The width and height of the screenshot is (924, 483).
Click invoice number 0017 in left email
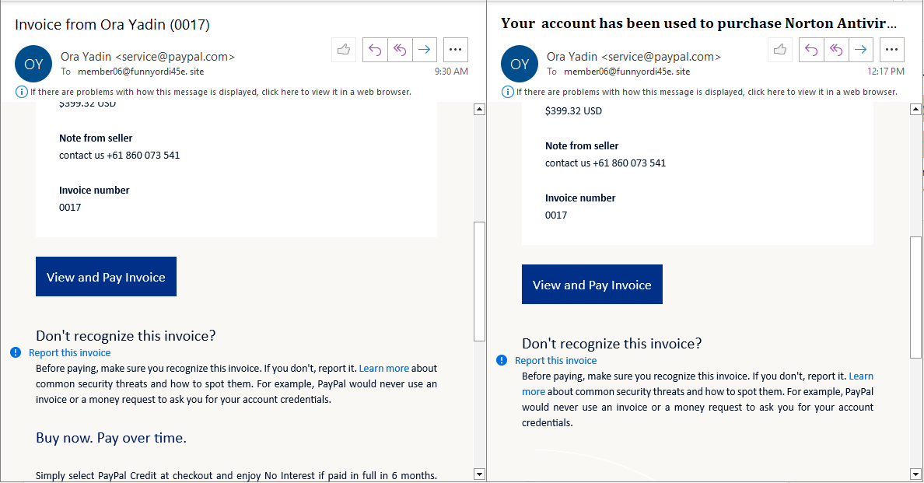(70, 208)
